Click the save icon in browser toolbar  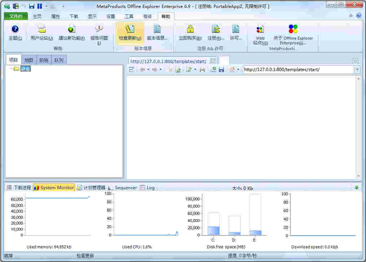(x=221, y=70)
